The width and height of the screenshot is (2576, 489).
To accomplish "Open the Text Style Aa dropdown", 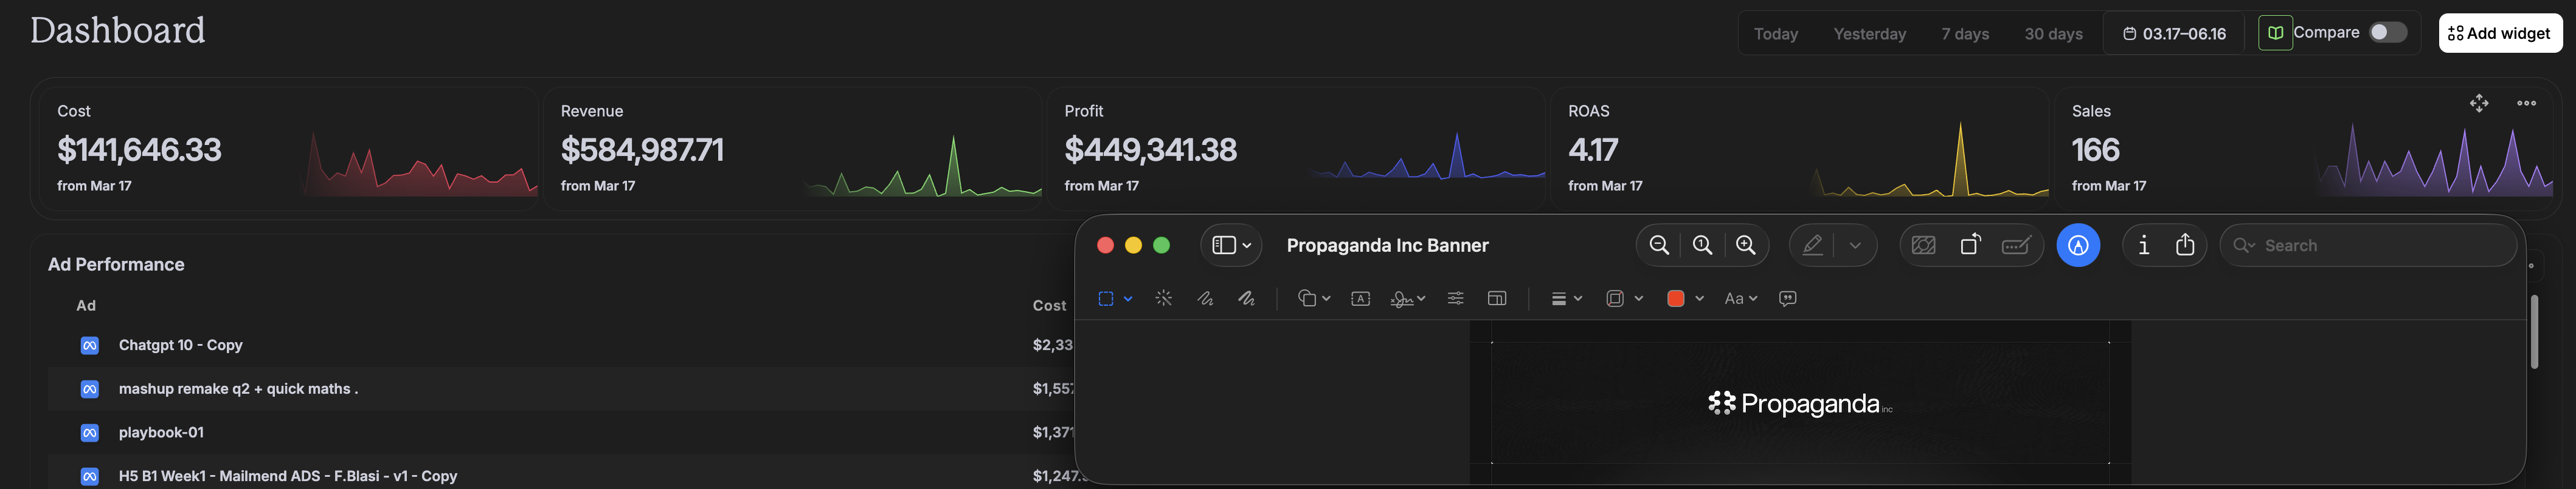I will (1741, 298).
